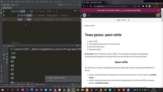
Task: Clear all console output with the trash icon
Action: click(7, 62)
